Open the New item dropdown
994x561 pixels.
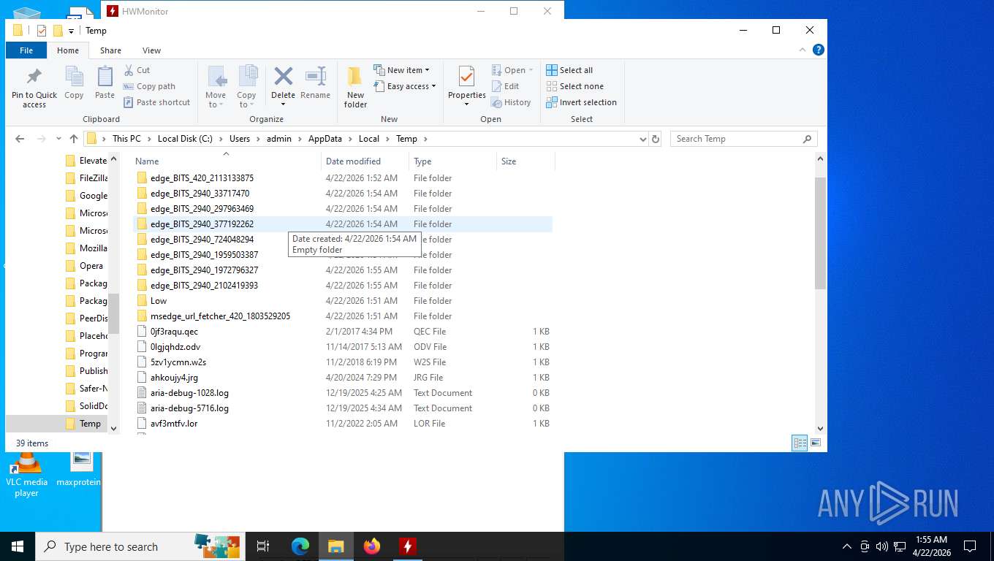coord(402,70)
